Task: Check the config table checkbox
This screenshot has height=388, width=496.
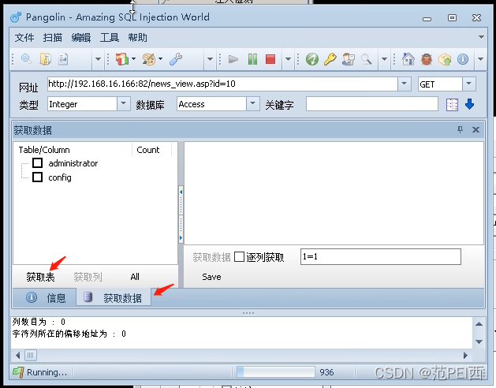Action: [x=37, y=177]
